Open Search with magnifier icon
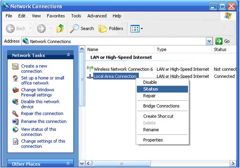This screenshot has width=240, height=168. pos(82,29)
